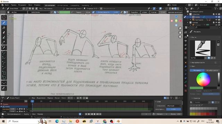The height and width of the screenshot is (124, 222).
Task: Select the Fill bucket tool
Action: click(x=4, y=28)
